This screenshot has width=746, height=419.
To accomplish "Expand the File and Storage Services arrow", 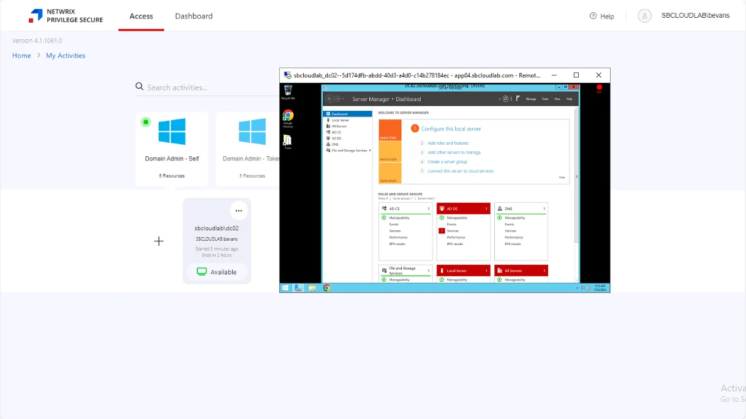I will pos(370,150).
